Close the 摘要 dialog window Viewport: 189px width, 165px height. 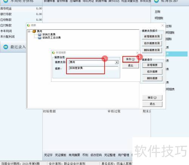pos(163,26)
